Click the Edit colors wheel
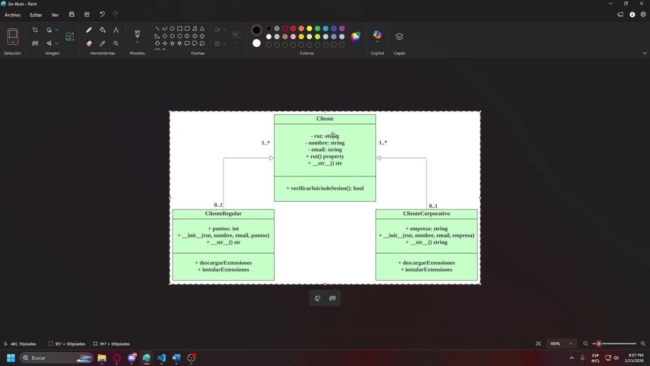This screenshot has width=650, height=366. (355, 36)
